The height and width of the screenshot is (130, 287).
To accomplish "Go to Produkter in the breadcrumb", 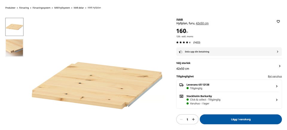I will tap(10, 8).
